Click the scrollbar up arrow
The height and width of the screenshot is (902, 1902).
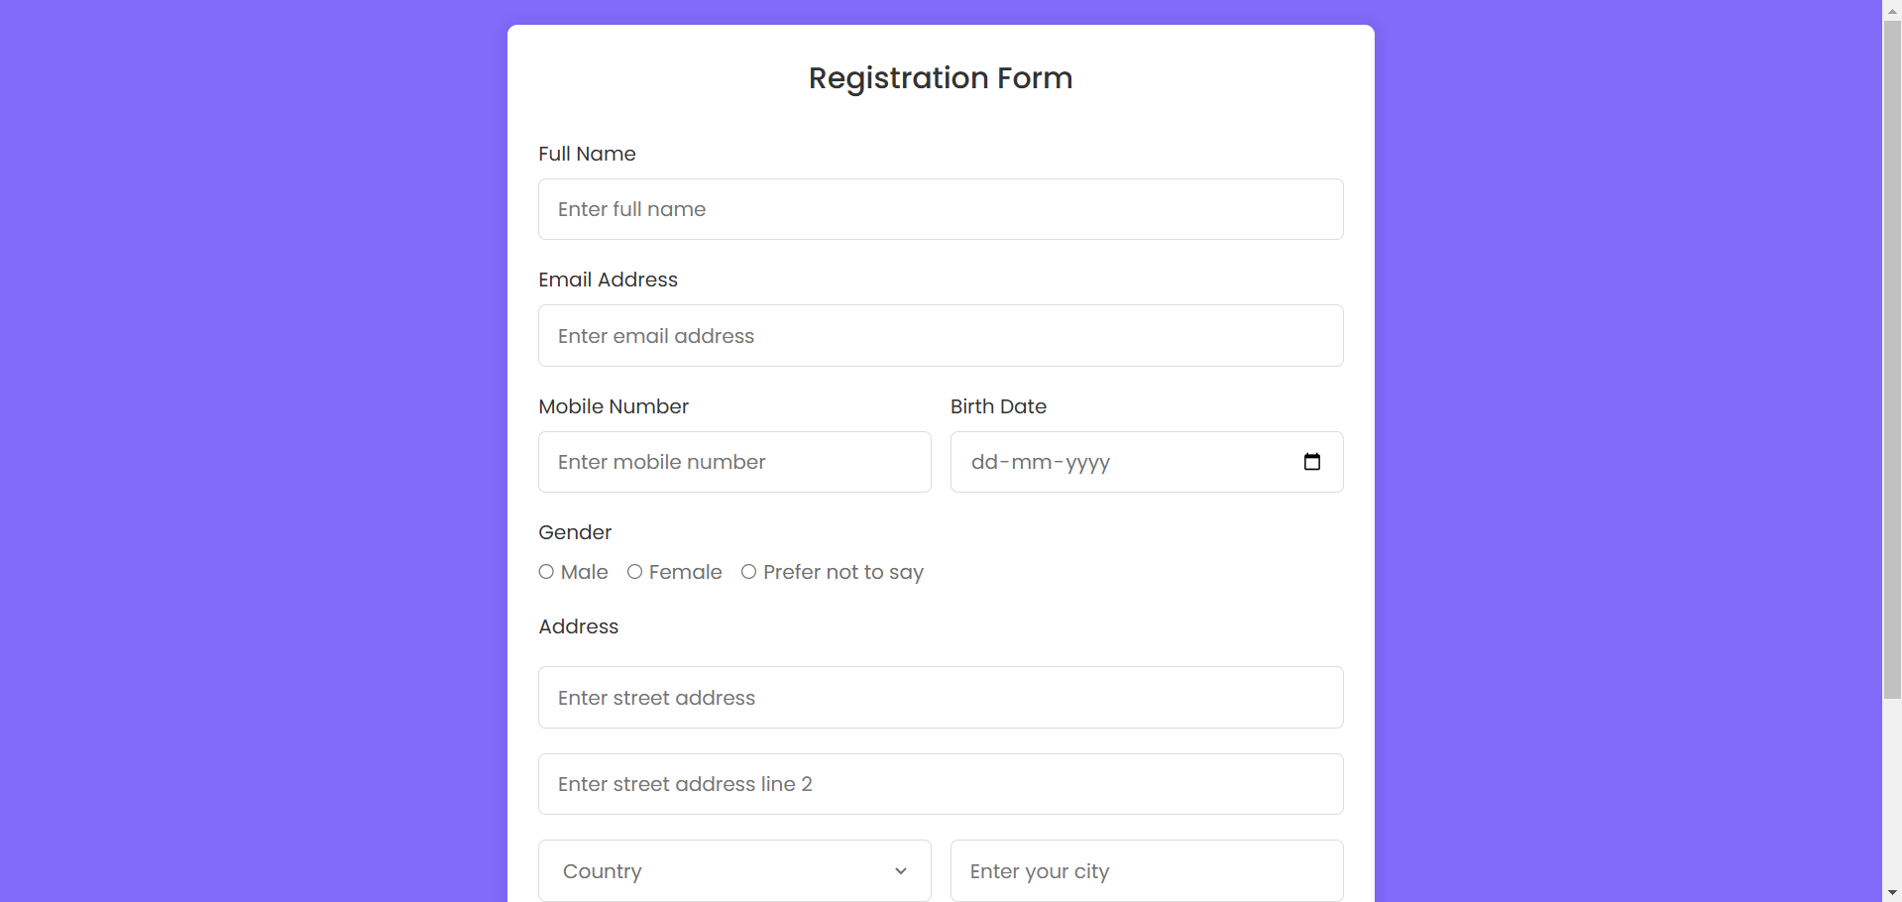(x=1891, y=9)
